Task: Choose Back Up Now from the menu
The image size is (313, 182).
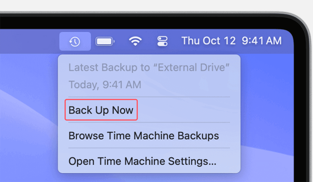Action: pos(101,110)
